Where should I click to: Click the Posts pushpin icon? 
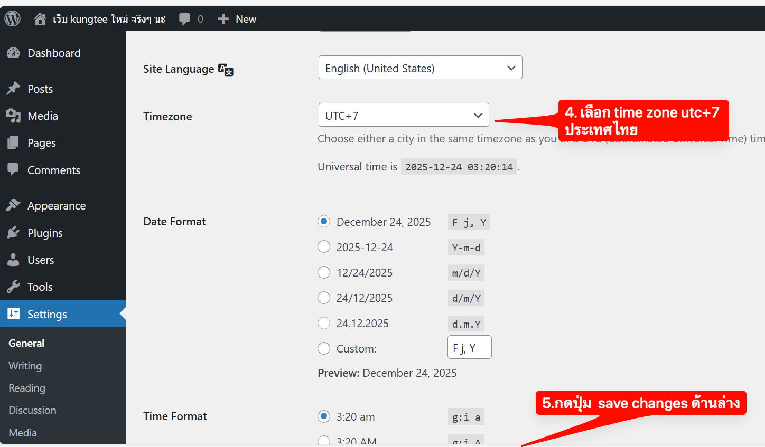(13, 89)
